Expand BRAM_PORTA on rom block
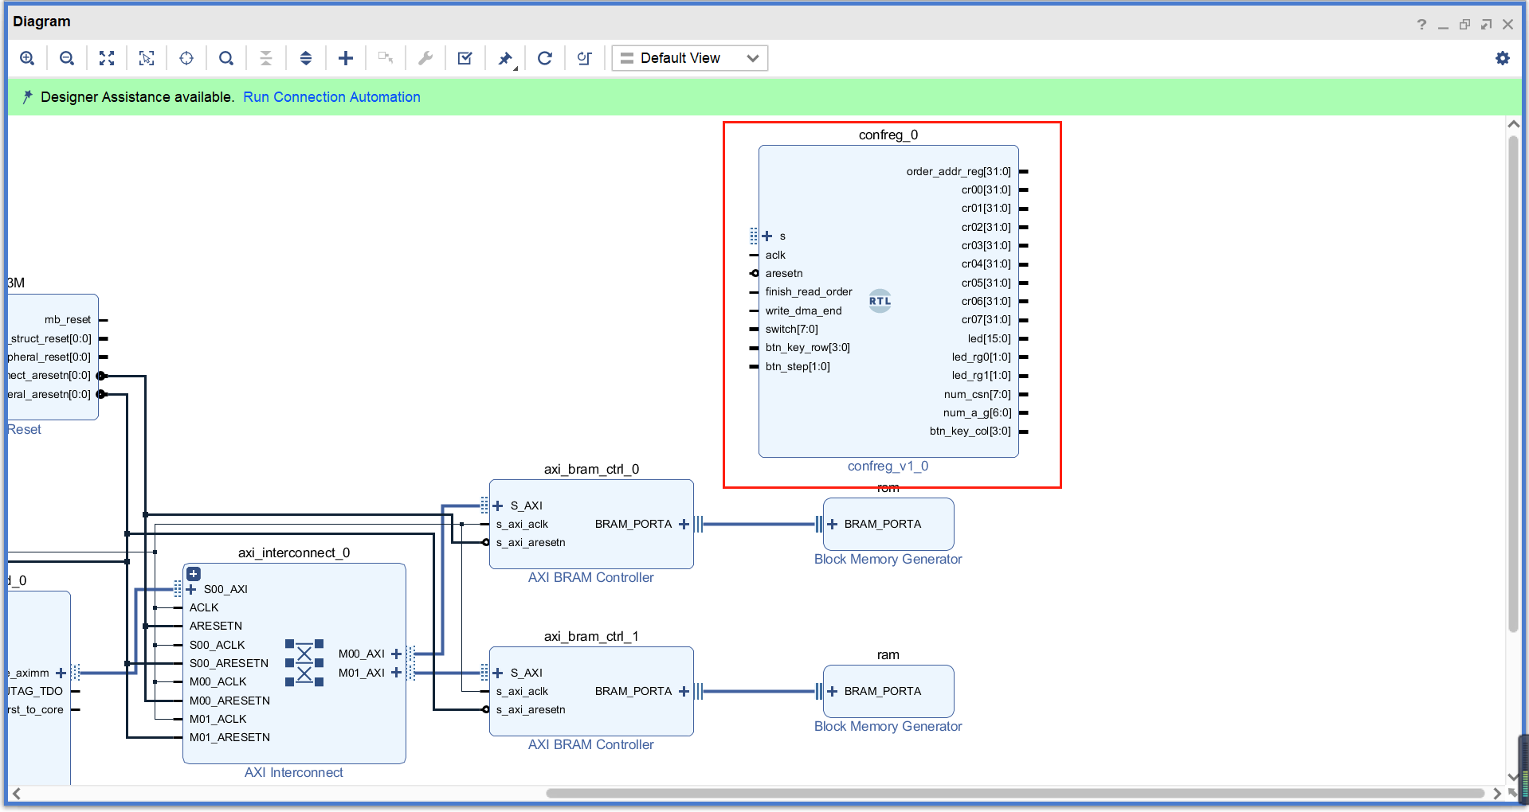Image resolution: width=1529 pixels, height=812 pixels. click(x=833, y=524)
